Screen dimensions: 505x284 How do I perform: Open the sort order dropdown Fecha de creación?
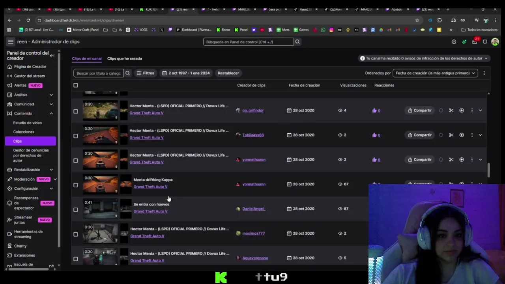coord(435,73)
